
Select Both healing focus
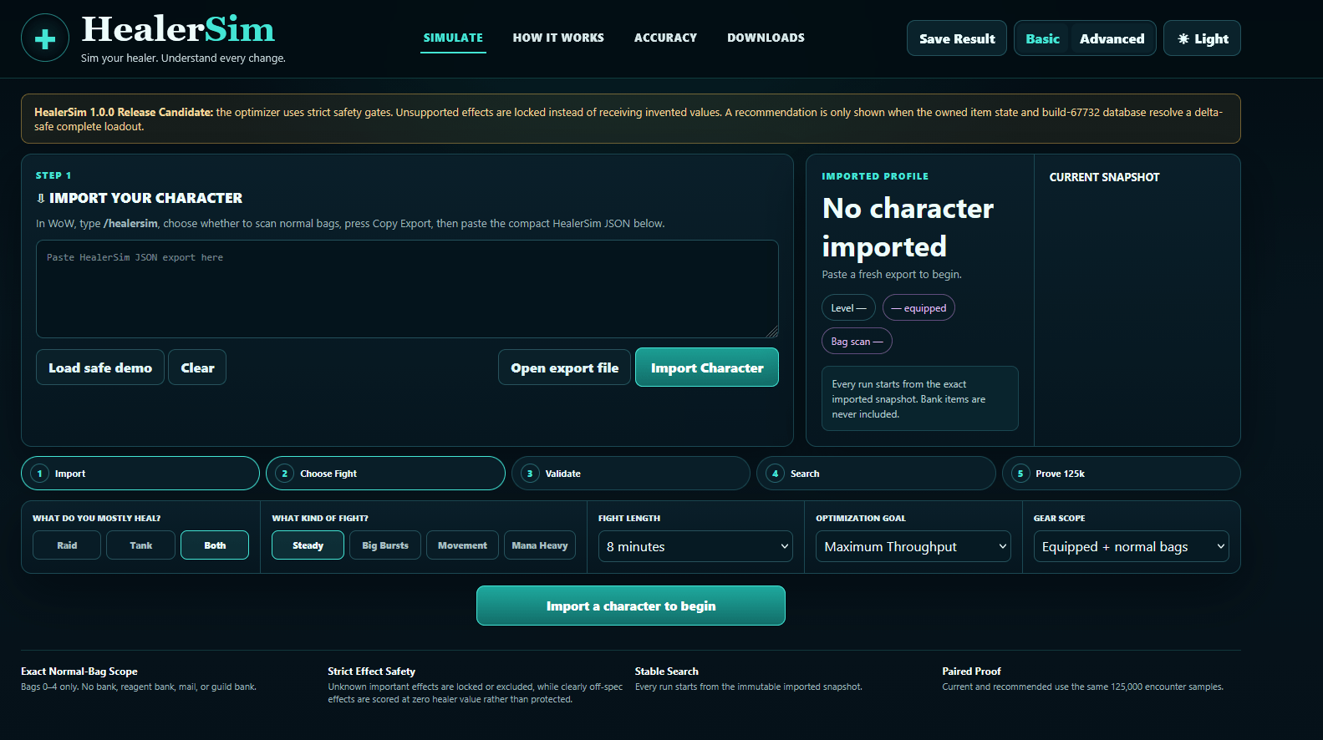coord(215,545)
